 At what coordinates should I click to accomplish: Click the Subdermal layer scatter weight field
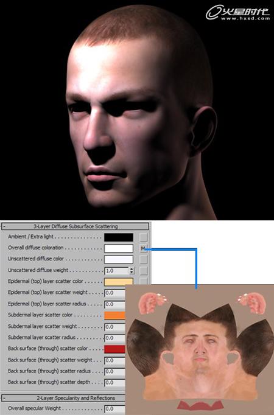click(115, 327)
